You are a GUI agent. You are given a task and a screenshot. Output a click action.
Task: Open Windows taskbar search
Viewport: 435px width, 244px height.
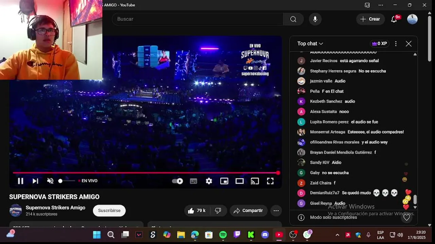click(111, 235)
